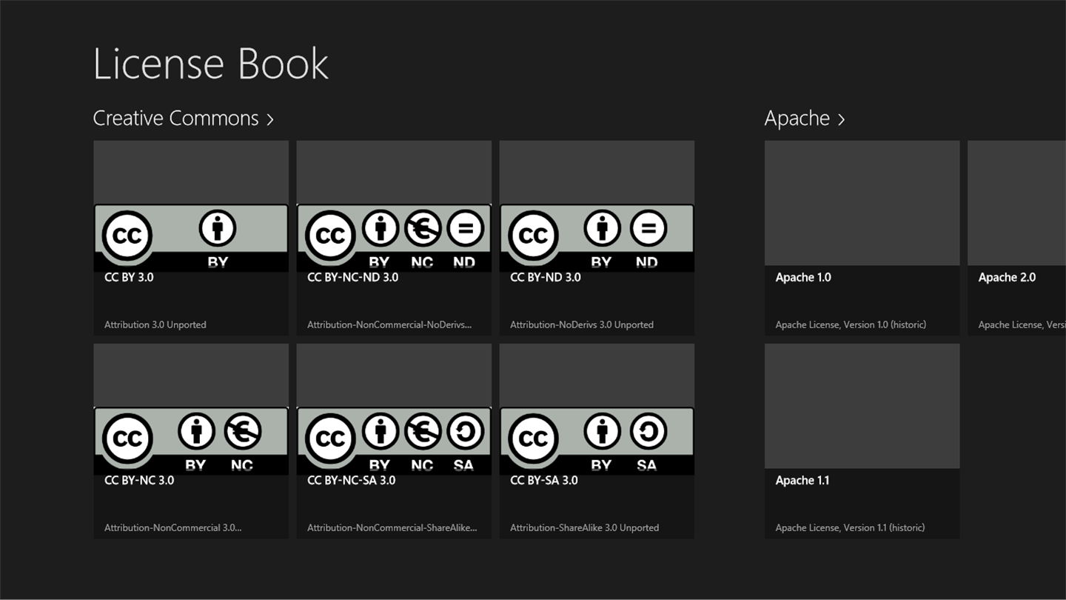Click the CC logo on CC BY-NC-ND tile
Image resolution: width=1066 pixels, height=600 pixels.
coord(330,236)
